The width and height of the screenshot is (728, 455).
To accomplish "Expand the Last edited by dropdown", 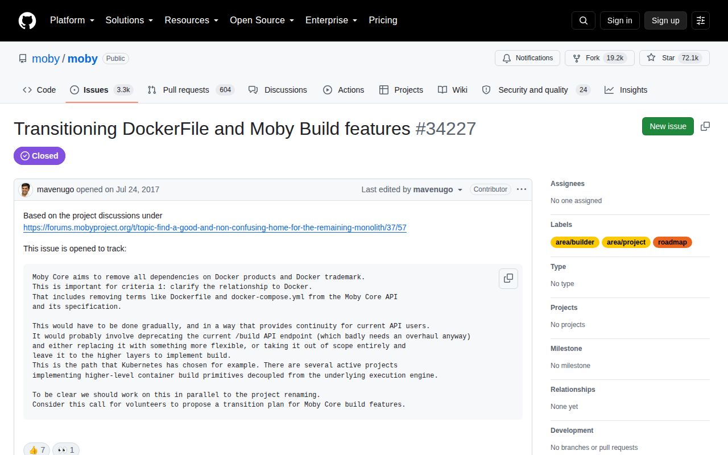I will click(412, 189).
